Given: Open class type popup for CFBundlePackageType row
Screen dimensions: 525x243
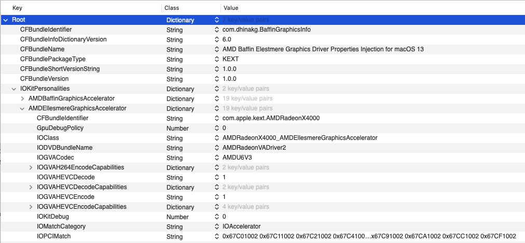Looking at the screenshot, I should point(217,59).
